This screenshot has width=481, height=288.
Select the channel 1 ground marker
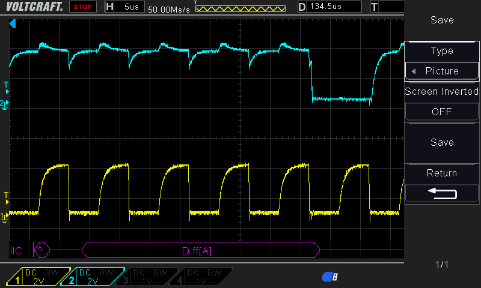coord(5,215)
